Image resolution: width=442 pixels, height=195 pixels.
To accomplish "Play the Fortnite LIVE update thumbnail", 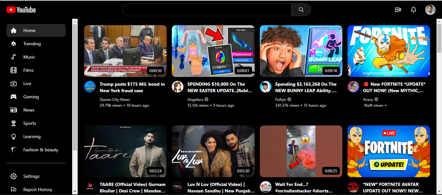I will click(x=389, y=151).
